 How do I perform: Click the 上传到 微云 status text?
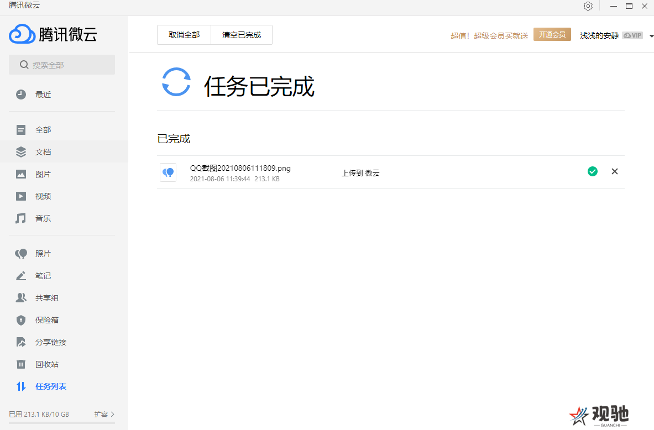click(x=360, y=172)
